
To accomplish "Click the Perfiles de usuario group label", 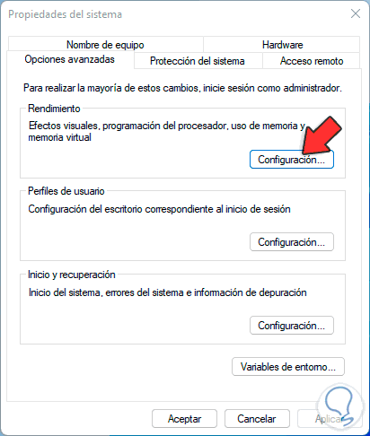I will (66, 191).
